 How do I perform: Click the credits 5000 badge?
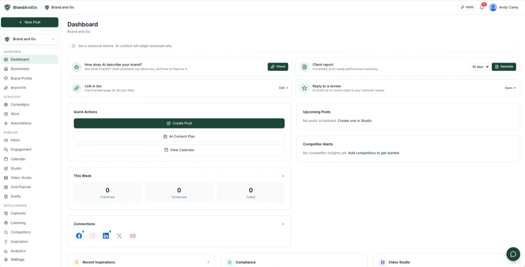coord(467,7)
